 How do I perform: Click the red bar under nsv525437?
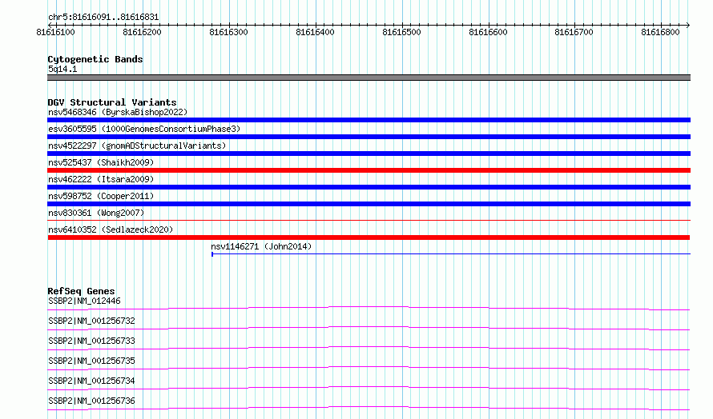coord(369,170)
